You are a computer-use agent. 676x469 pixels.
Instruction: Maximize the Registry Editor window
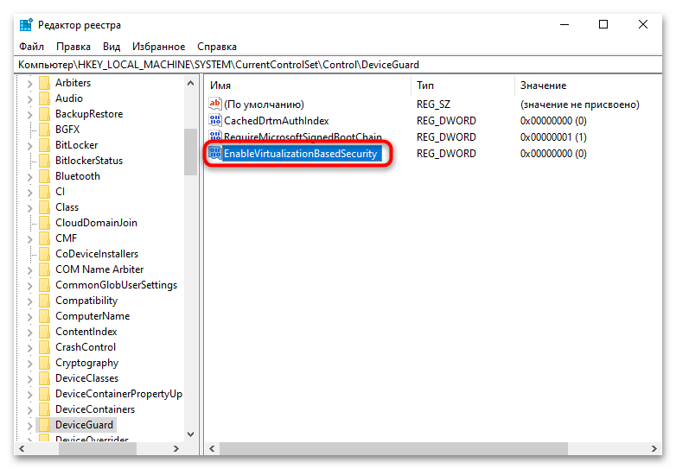pyautogui.click(x=603, y=24)
